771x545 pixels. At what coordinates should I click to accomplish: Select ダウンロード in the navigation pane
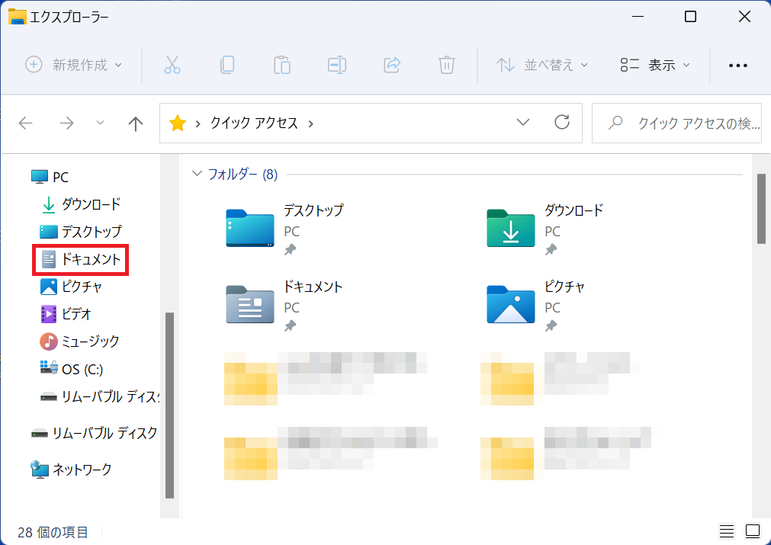pos(81,204)
